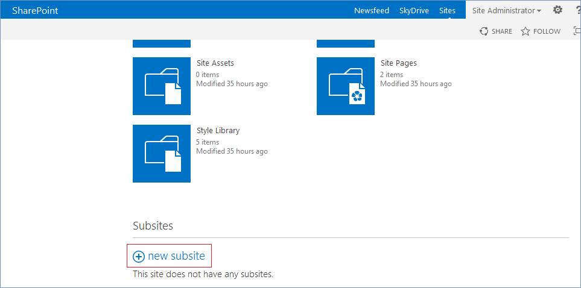Go to the Newsfeed tab
Image resolution: width=581 pixels, height=288 pixels.
(x=372, y=10)
